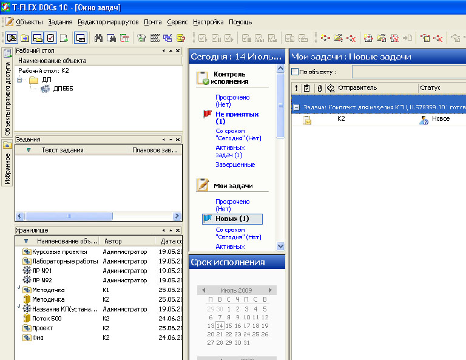Image resolution: width=466 pixels, height=360 pixels.
Task: Click the calendar table toolbar icon
Action: point(124,38)
